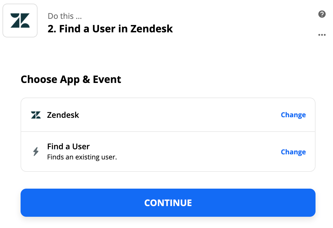The height and width of the screenshot is (228, 333).
Task: Click the large Zendesk logo tile
Action: click(x=20, y=21)
